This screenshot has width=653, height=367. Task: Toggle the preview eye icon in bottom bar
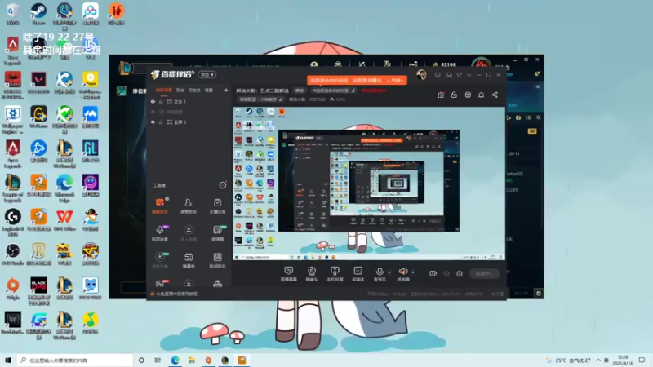pos(446,273)
